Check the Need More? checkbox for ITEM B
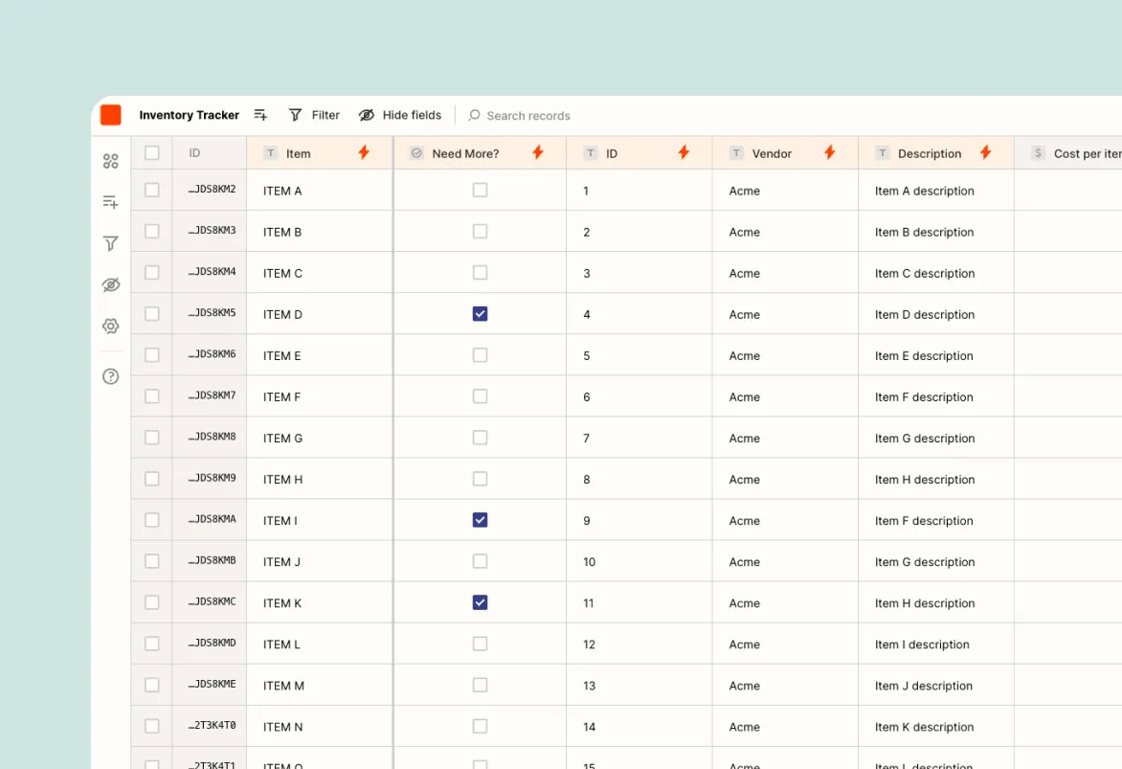Viewport: 1122px width, 769px height. point(480,231)
